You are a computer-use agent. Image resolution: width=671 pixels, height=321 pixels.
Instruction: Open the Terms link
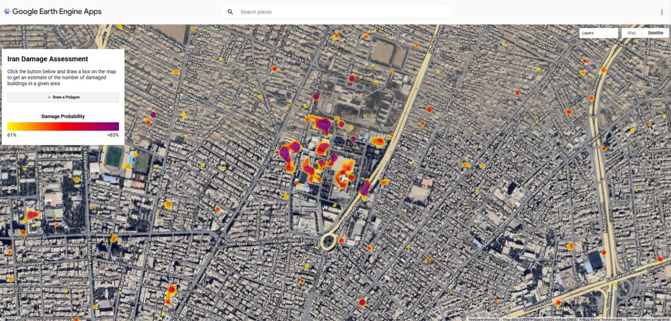pos(631,319)
